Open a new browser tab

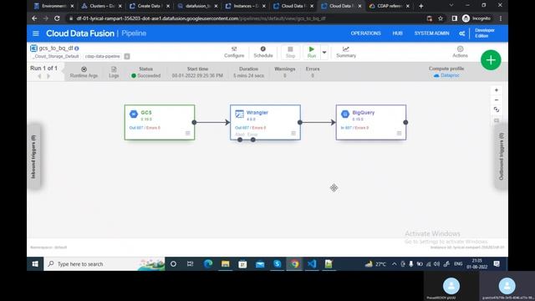click(x=421, y=6)
